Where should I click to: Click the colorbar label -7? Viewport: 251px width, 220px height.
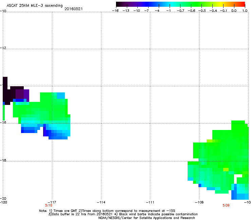click(147, 11)
